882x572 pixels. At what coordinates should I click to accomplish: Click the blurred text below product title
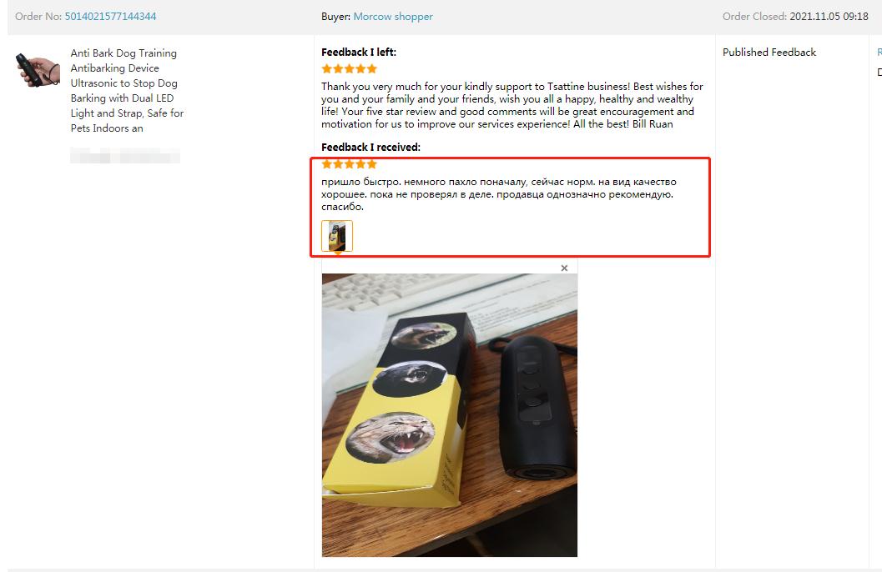[x=125, y=156]
